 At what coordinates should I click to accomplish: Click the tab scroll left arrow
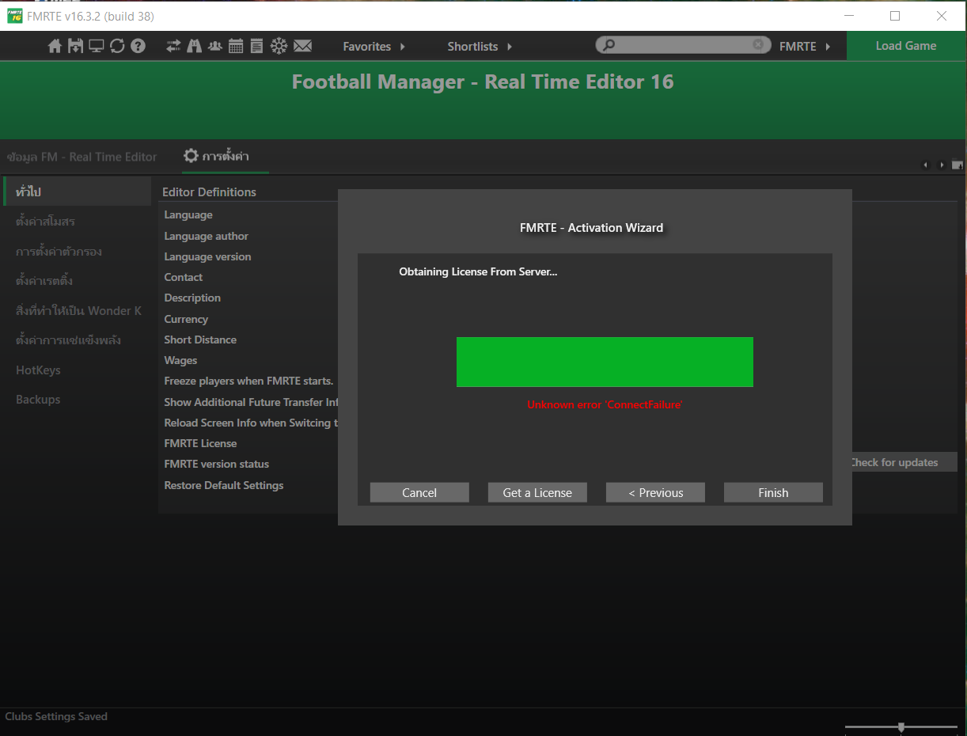[925, 165]
